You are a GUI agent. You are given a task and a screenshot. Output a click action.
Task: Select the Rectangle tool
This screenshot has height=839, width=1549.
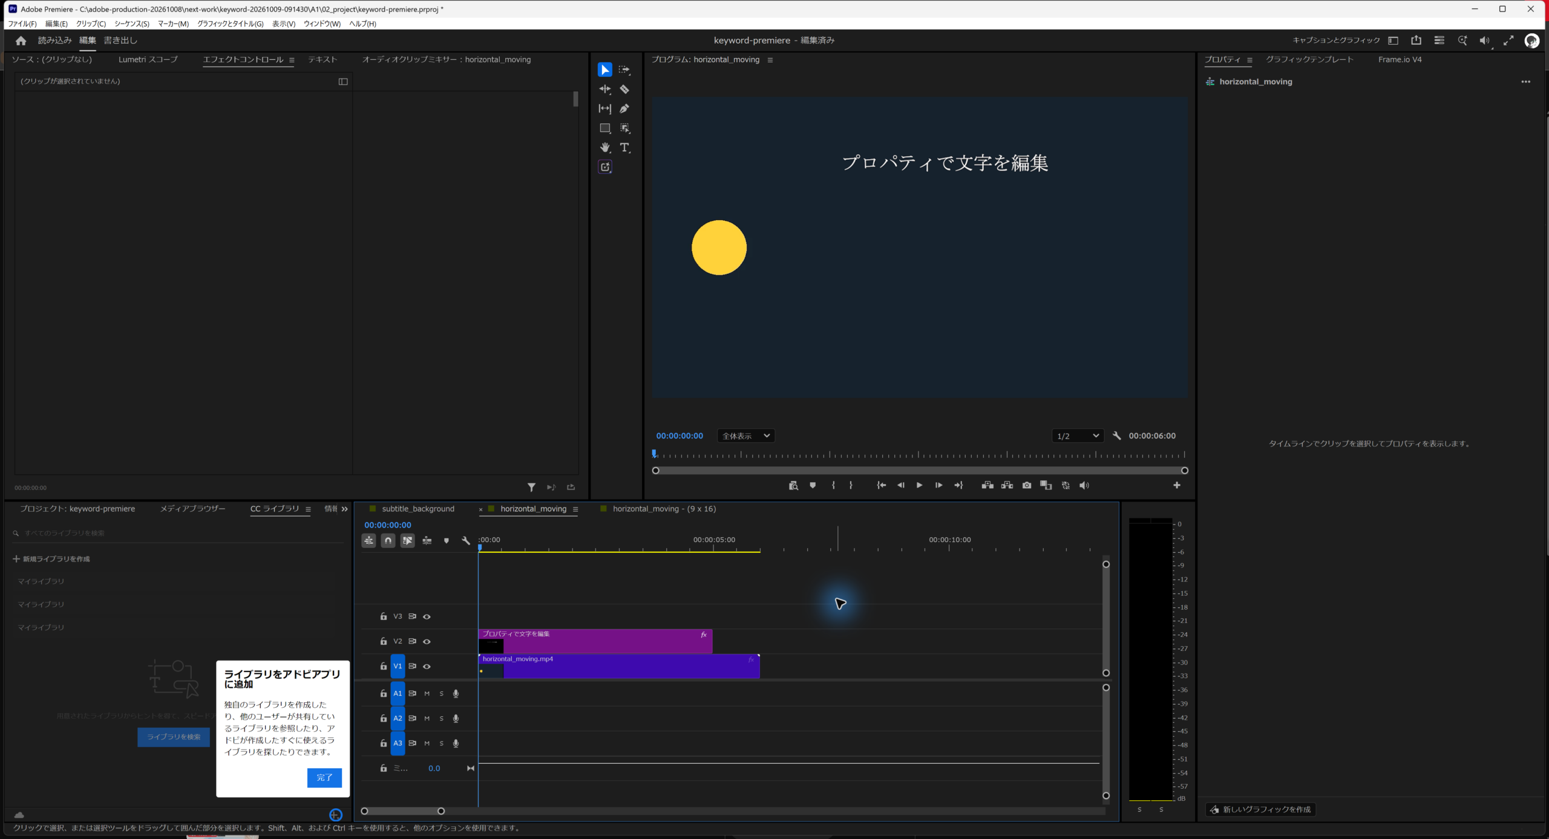pos(604,128)
